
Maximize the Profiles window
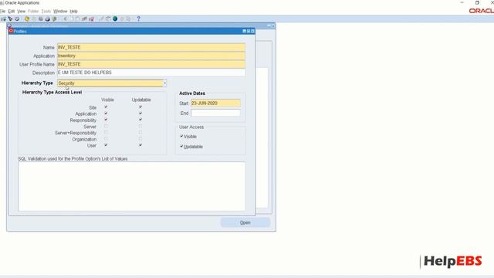(x=249, y=31)
